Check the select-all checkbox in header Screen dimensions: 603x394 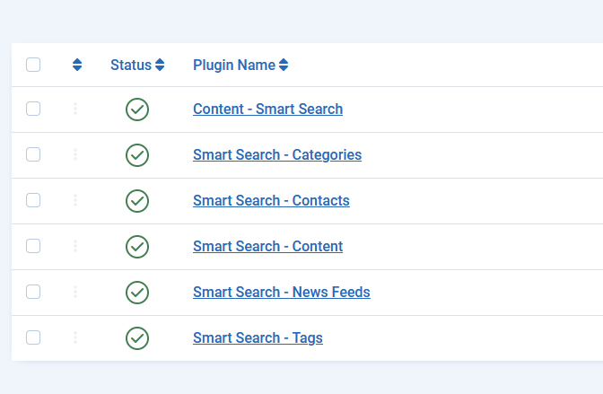(x=33, y=65)
